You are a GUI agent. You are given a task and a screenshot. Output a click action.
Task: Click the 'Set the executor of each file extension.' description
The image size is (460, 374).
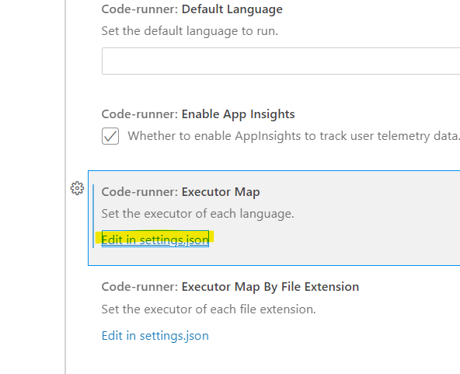click(208, 309)
